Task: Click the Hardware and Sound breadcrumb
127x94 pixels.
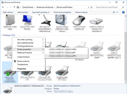Action: coord(45,7)
